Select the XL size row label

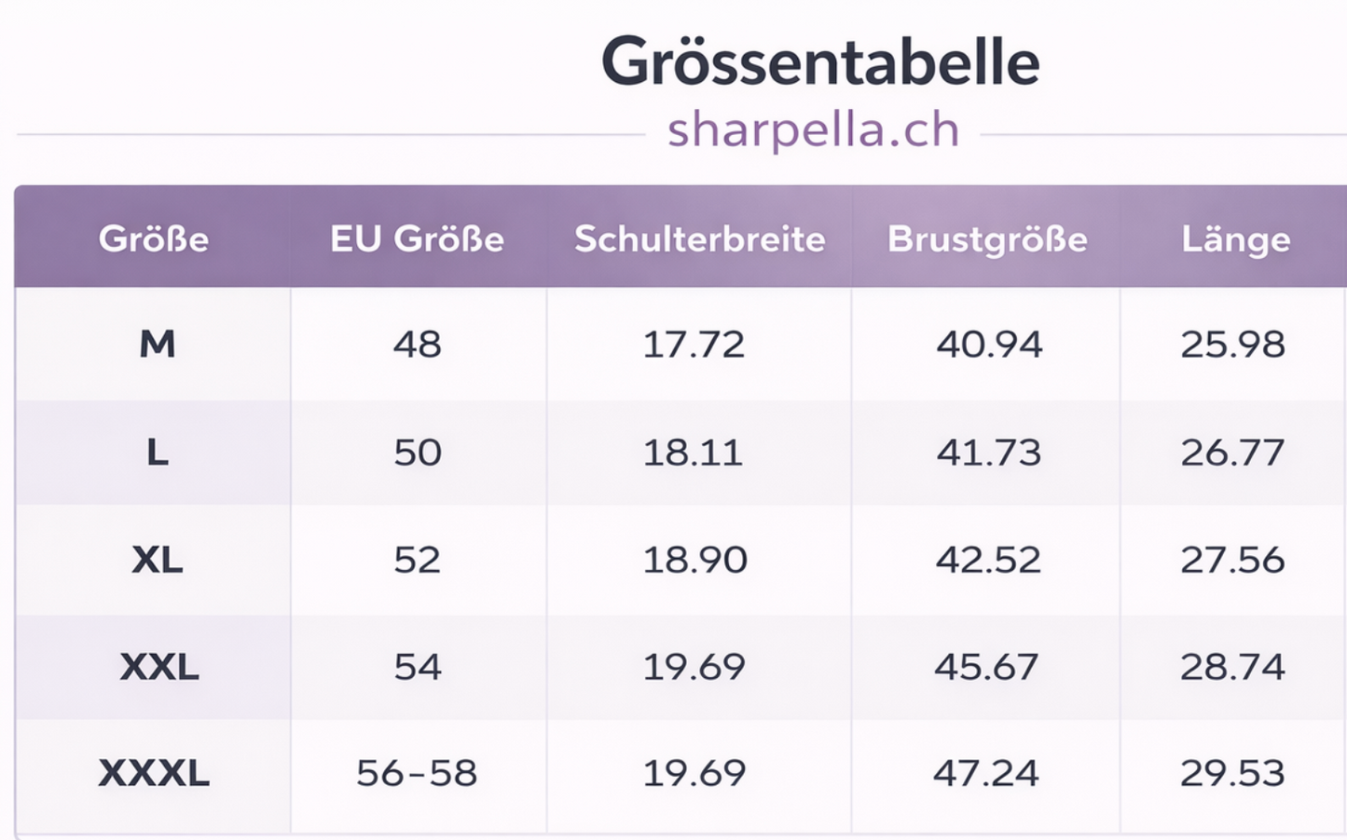157,560
